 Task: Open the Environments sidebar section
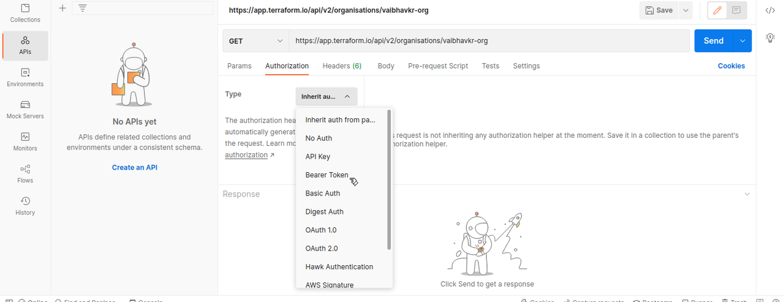pos(25,78)
